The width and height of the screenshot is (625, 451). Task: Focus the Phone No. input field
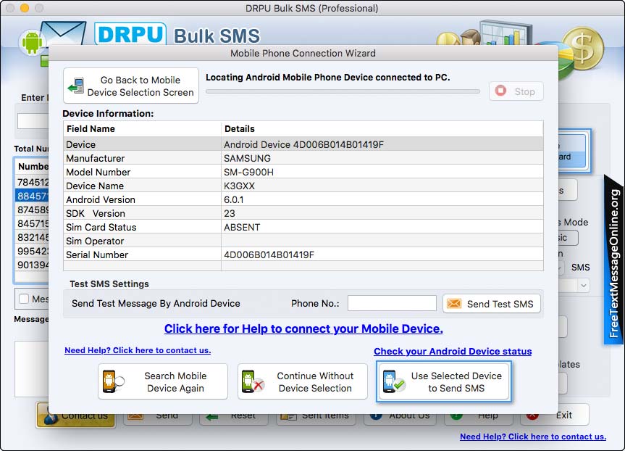pyautogui.click(x=392, y=303)
